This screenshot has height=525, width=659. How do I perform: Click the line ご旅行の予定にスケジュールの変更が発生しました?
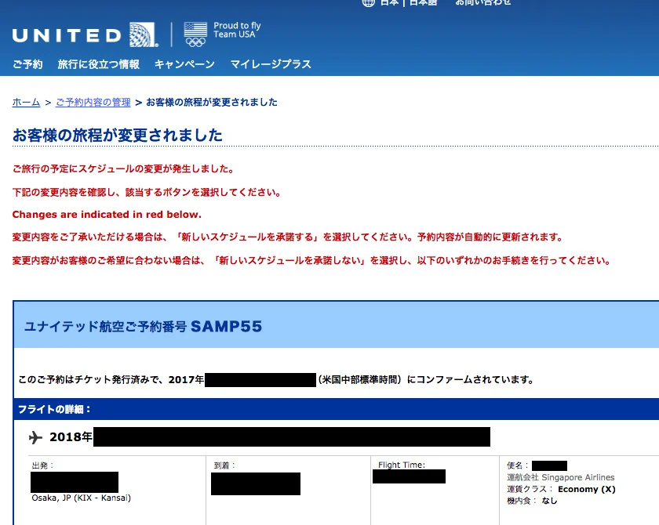[123, 169]
